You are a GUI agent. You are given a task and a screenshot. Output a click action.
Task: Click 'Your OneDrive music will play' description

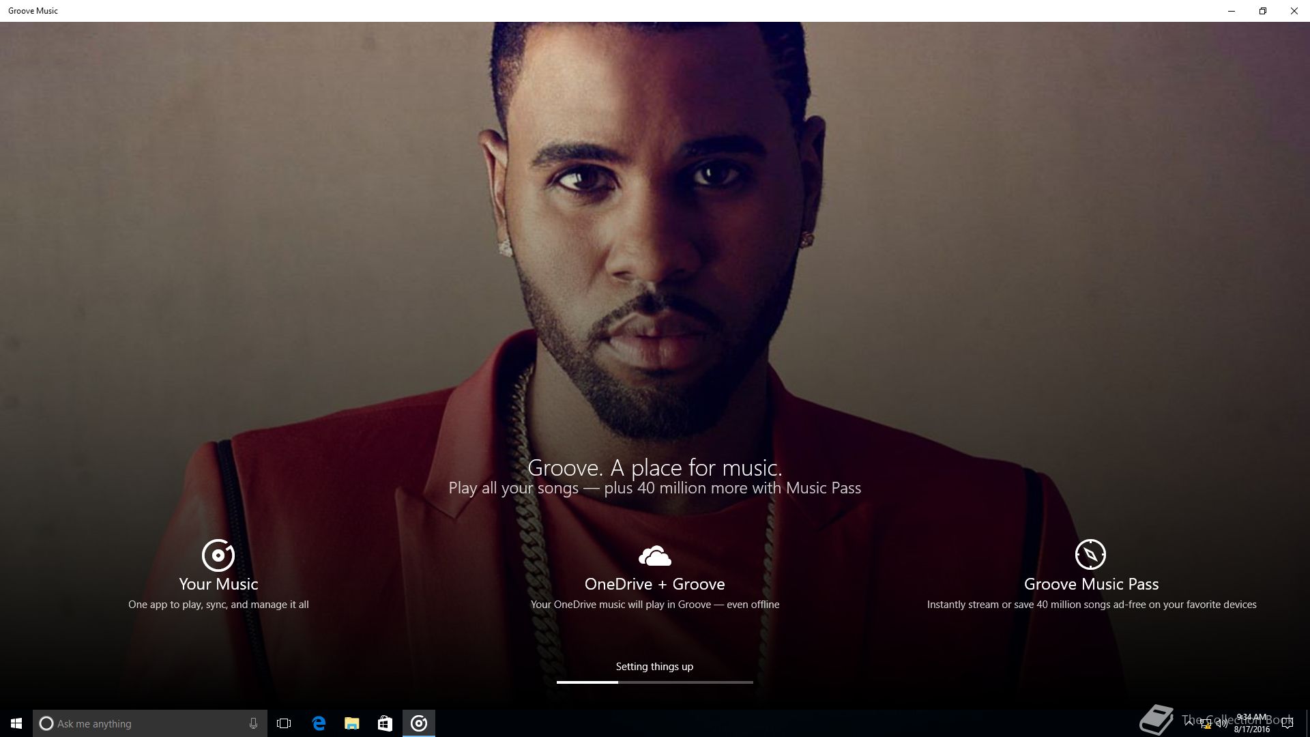click(655, 605)
